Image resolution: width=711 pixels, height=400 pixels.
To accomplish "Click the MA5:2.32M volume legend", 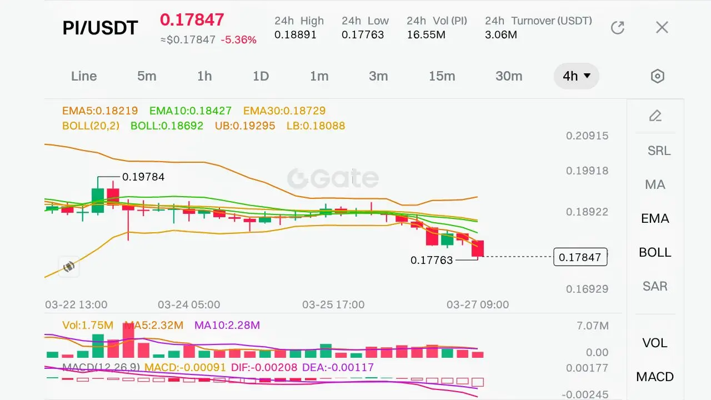I will click(153, 325).
